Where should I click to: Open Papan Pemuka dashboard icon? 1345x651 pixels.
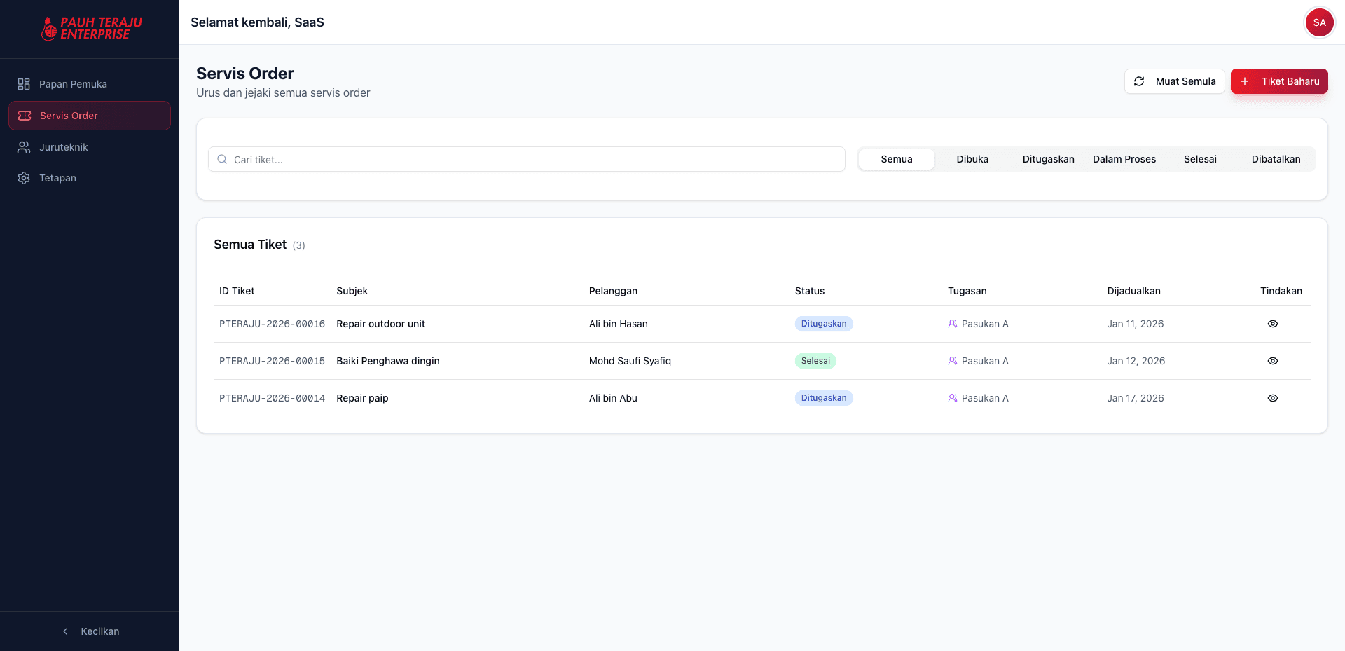pos(24,84)
